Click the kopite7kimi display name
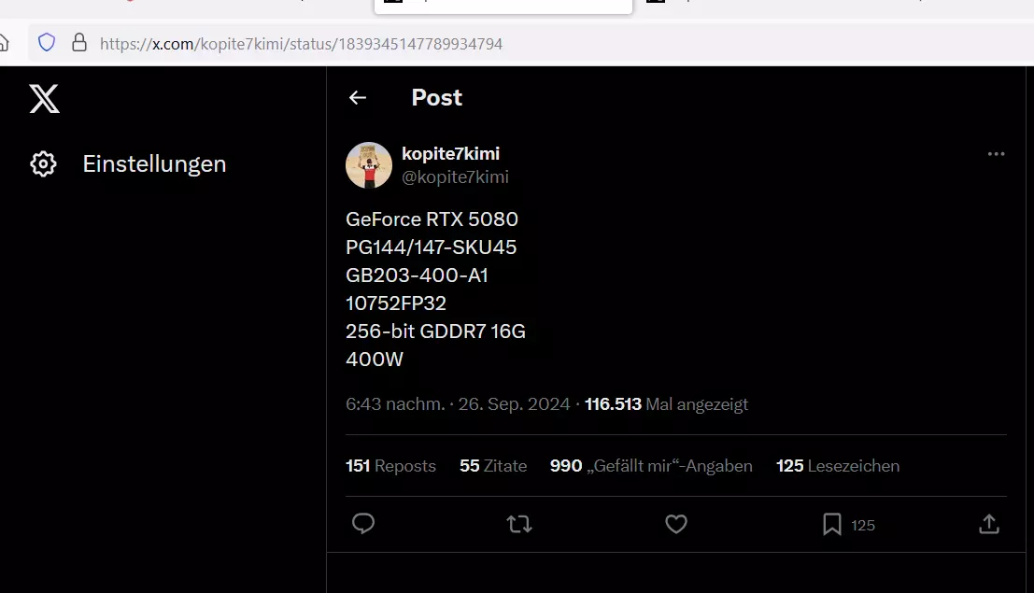This screenshot has height=593, width=1034. pos(450,154)
